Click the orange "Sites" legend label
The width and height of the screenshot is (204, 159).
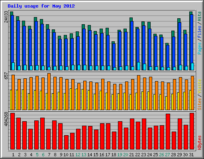[x=200, y=104]
